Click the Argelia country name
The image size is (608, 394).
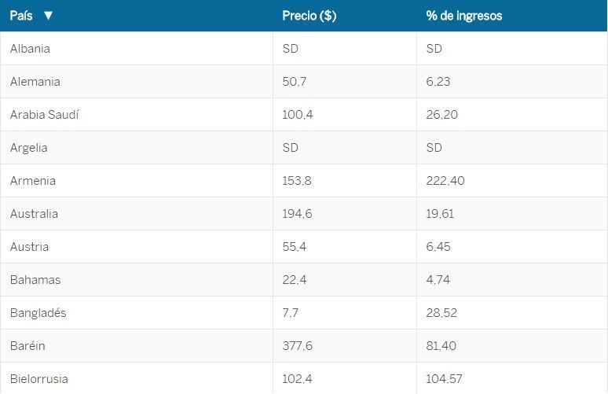point(29,148)
